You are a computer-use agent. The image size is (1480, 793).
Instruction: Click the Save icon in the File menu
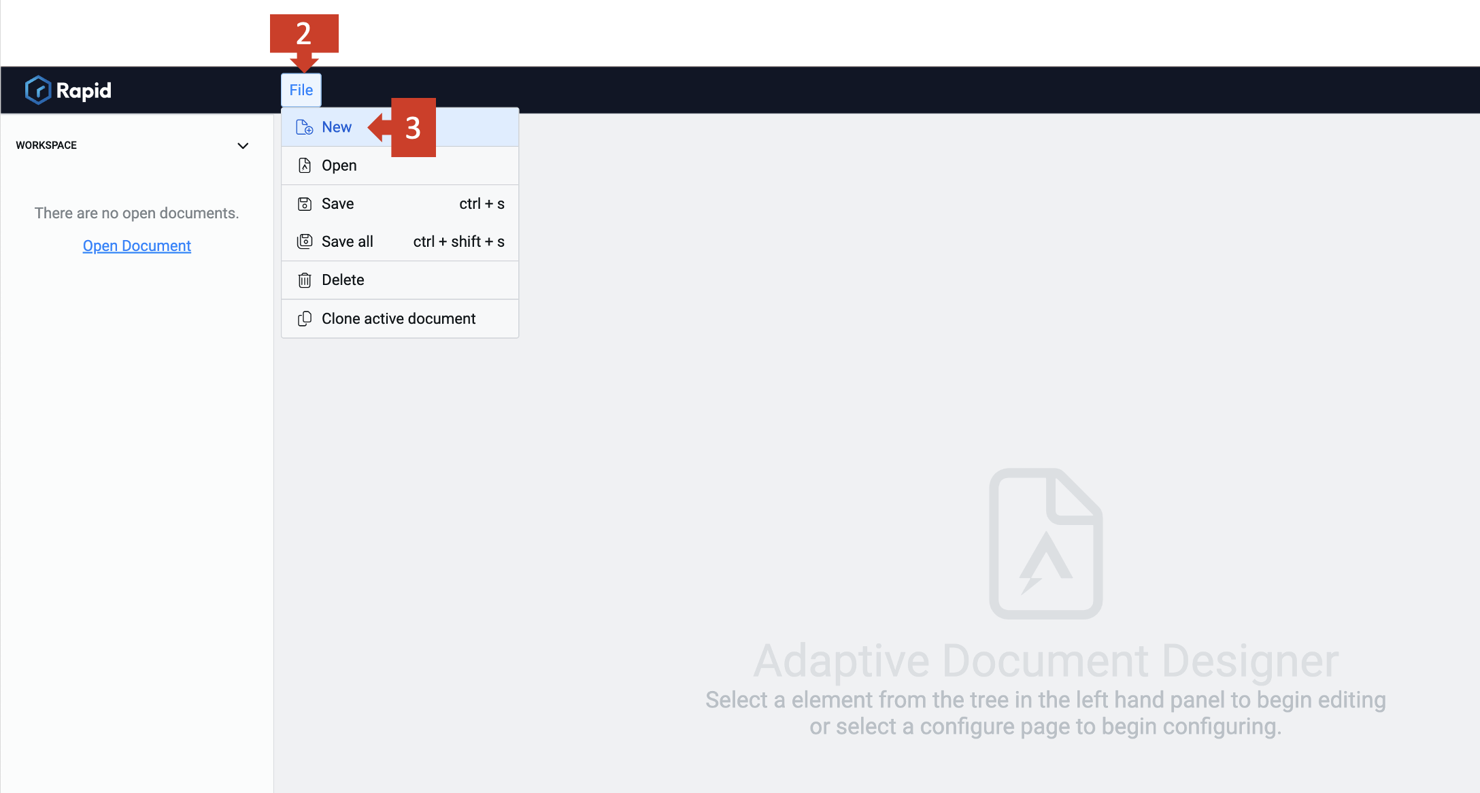pyautogui.click(x=304, y=203)
